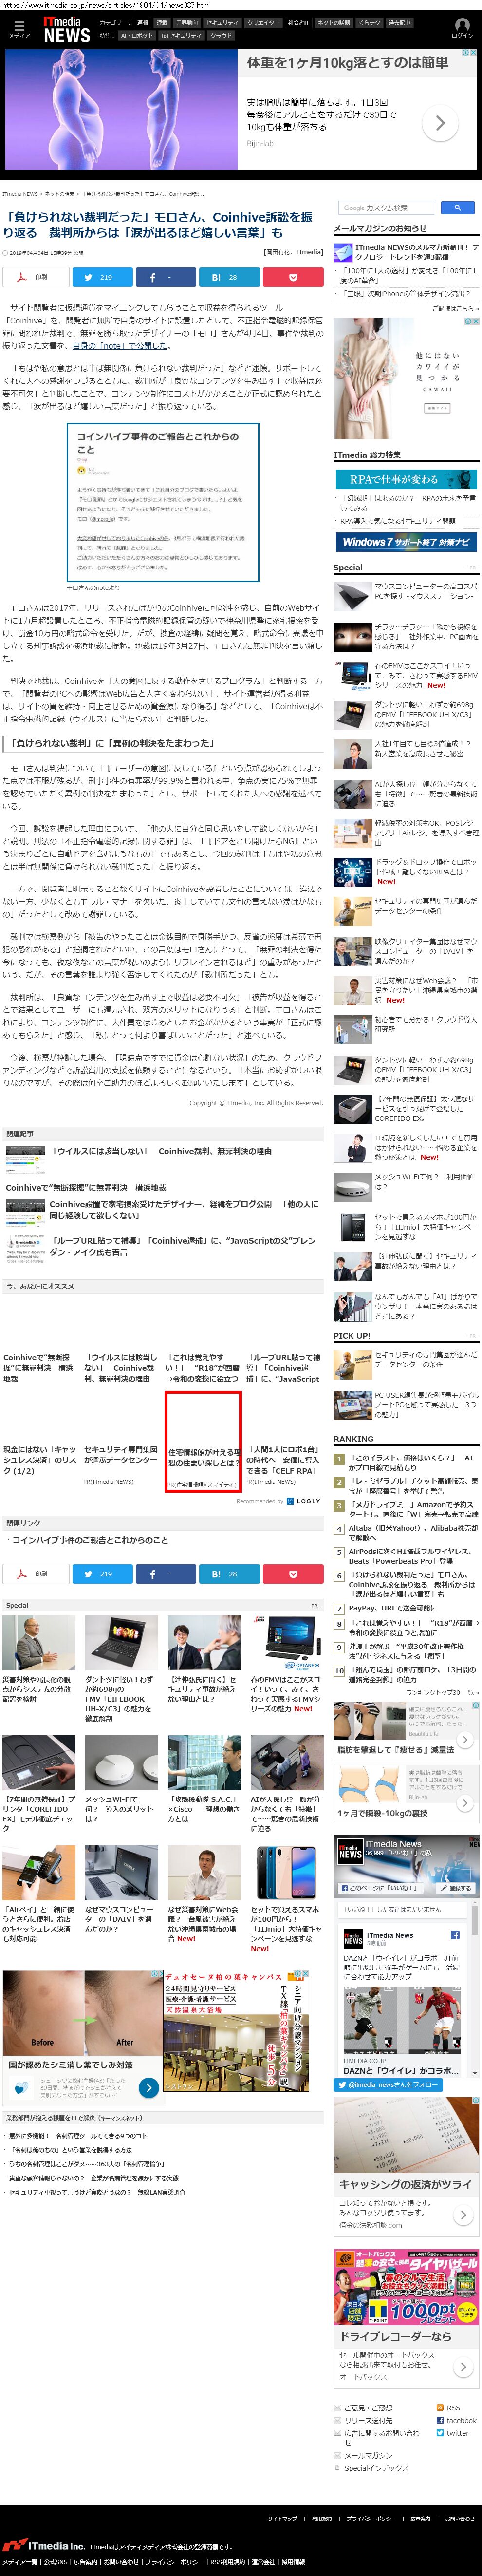The image size is (482, 2576).
Task: Click the bottom print button
Action: tap(35, 1573)
